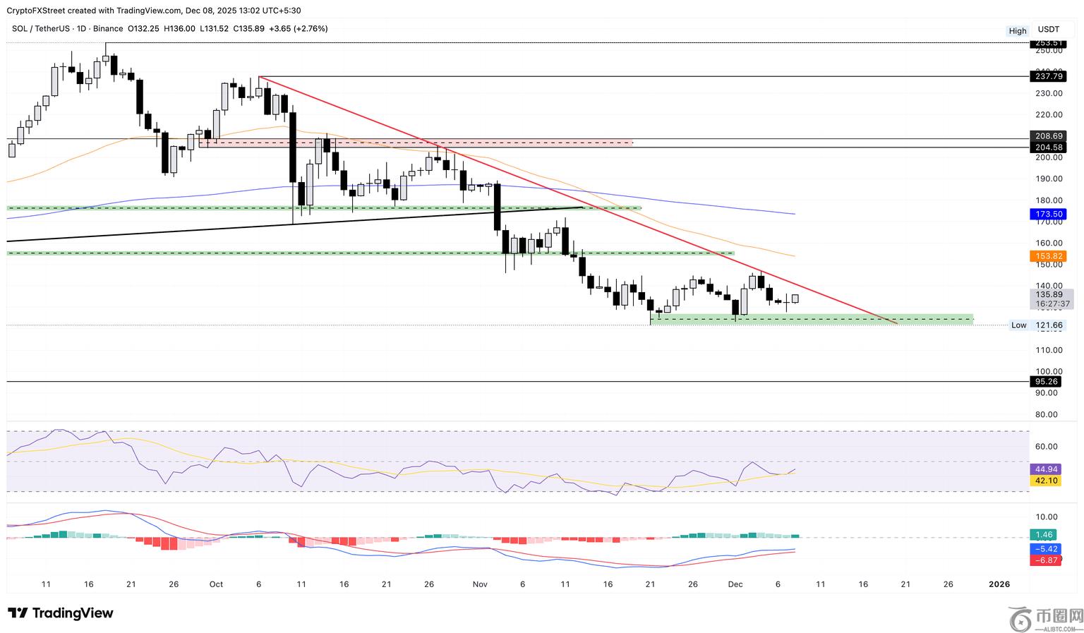Click the 2026 label on time axis
Viewport: 1084px width, 633px height.
tap(999, 584)
